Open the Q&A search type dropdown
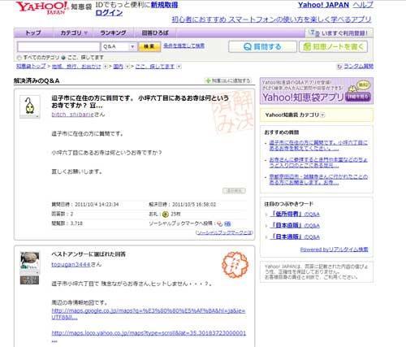 pos(119,46)
